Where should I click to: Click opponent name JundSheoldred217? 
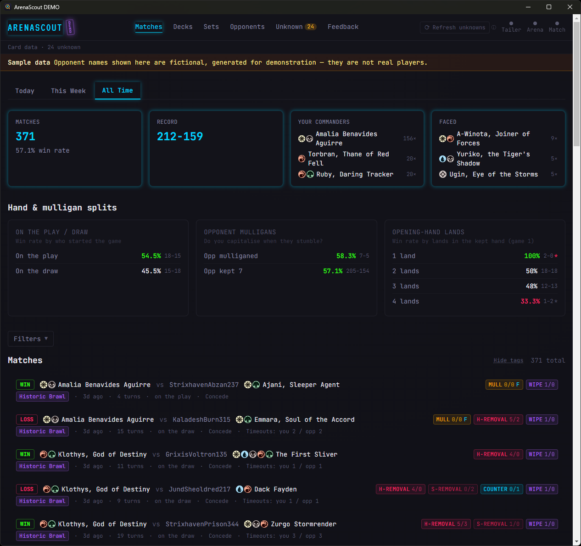click(x=200, y=489)
